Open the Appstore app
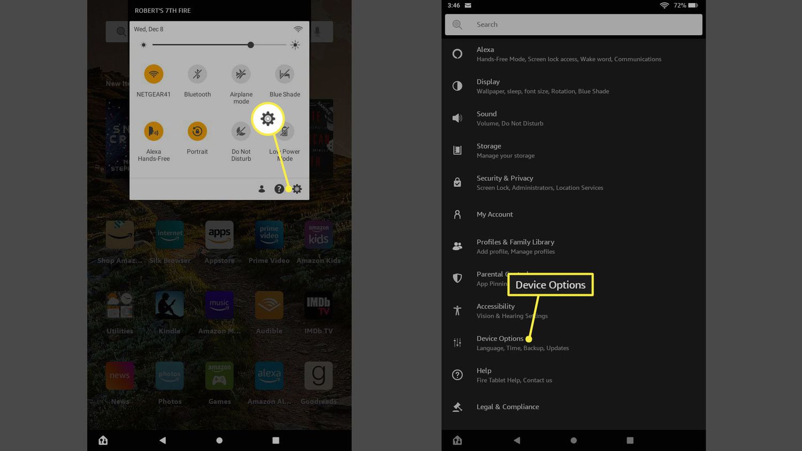This screenshot has height=451, width=802. coord(219,235)
